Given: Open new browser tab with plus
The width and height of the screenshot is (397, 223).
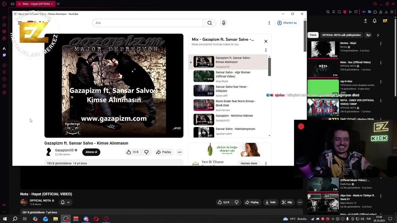Looking at the screenshot, I should coord(58,4).
